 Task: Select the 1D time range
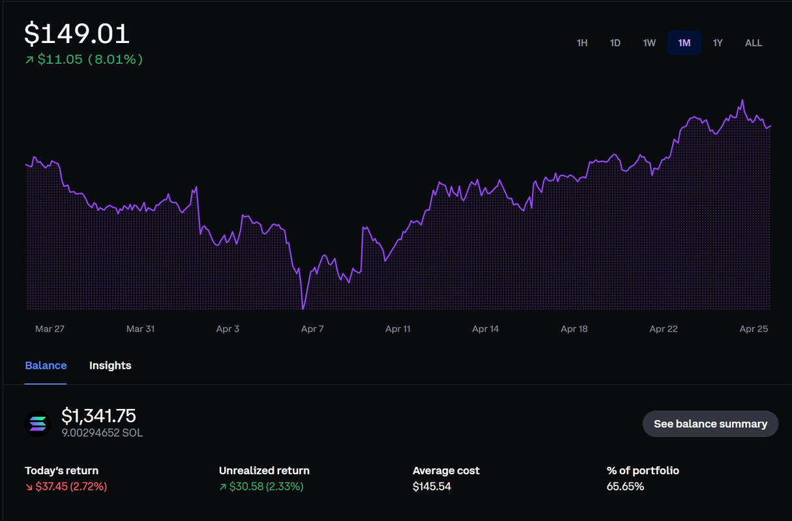tap(615, 43)
